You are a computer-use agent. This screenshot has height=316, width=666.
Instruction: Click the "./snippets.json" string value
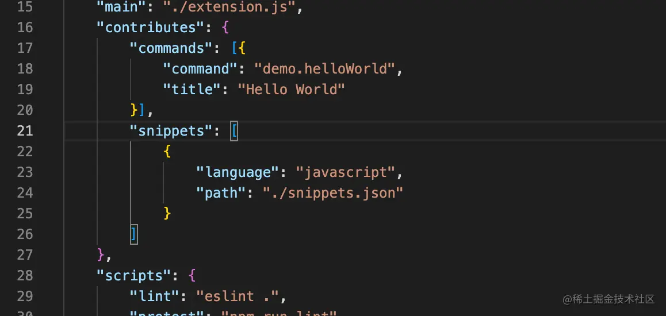(333, 193)
